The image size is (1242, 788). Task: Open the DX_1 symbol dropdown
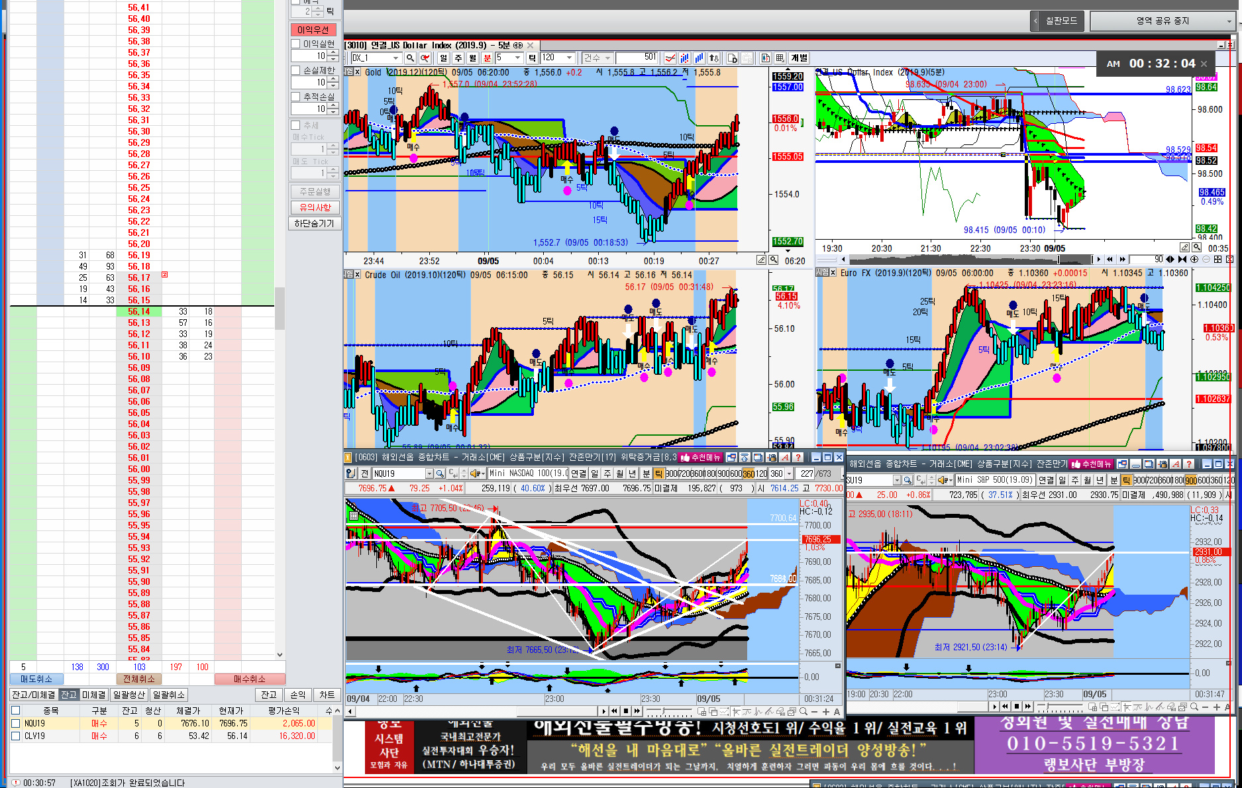click(x=396, y=58)
